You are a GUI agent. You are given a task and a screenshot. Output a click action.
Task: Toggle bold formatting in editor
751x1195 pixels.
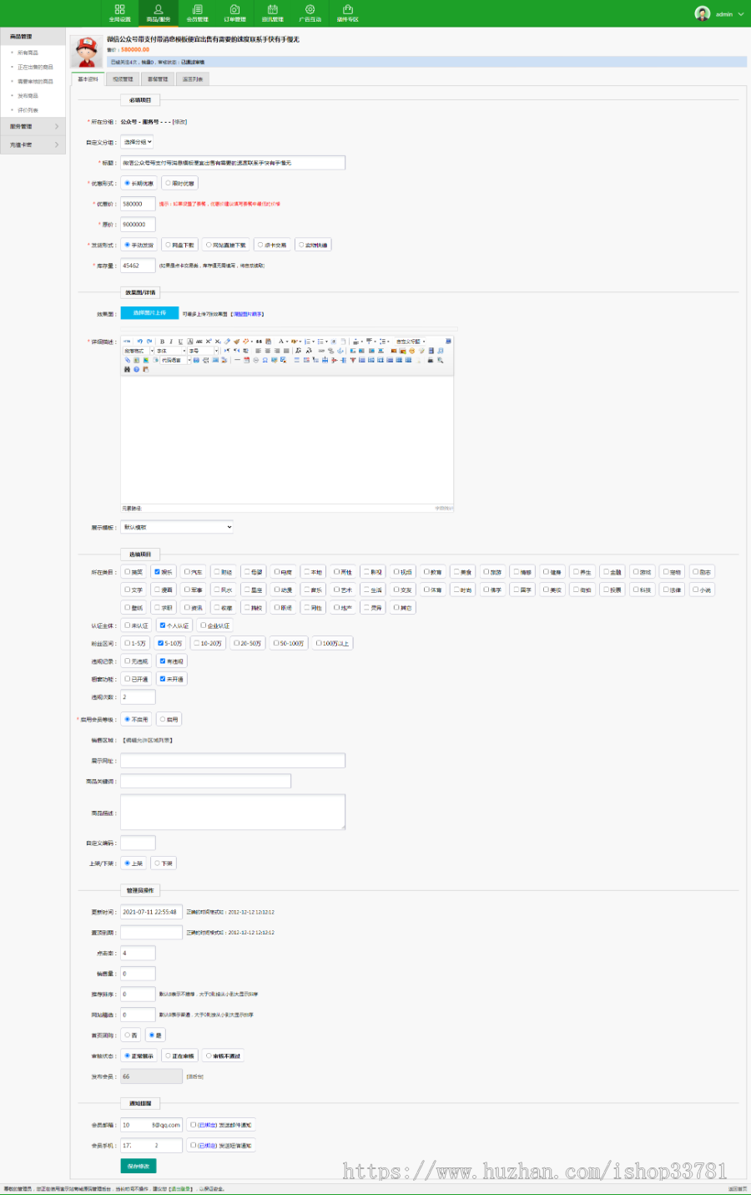[x=163, y=342]
